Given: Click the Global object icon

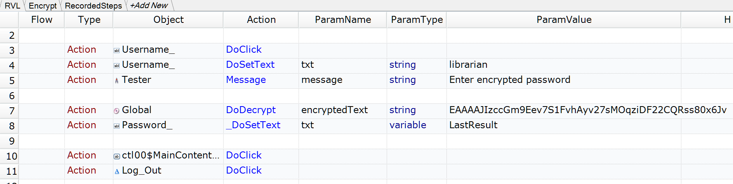Looking at the screenshot, I should pyautogui.click(x=116, y=111).
